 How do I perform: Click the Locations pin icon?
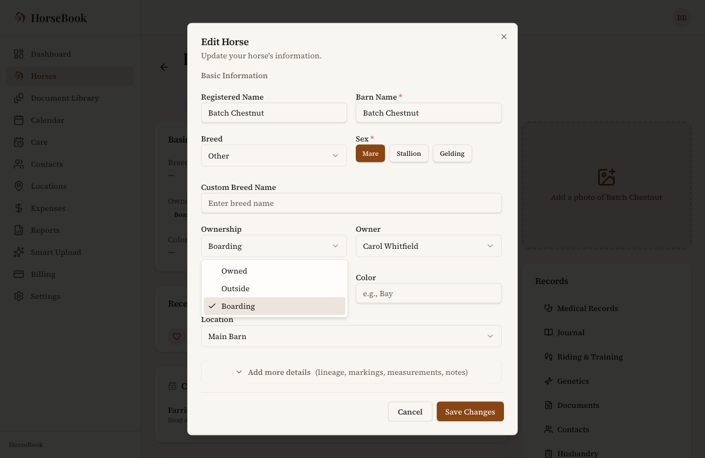click(x=19, y=186)
